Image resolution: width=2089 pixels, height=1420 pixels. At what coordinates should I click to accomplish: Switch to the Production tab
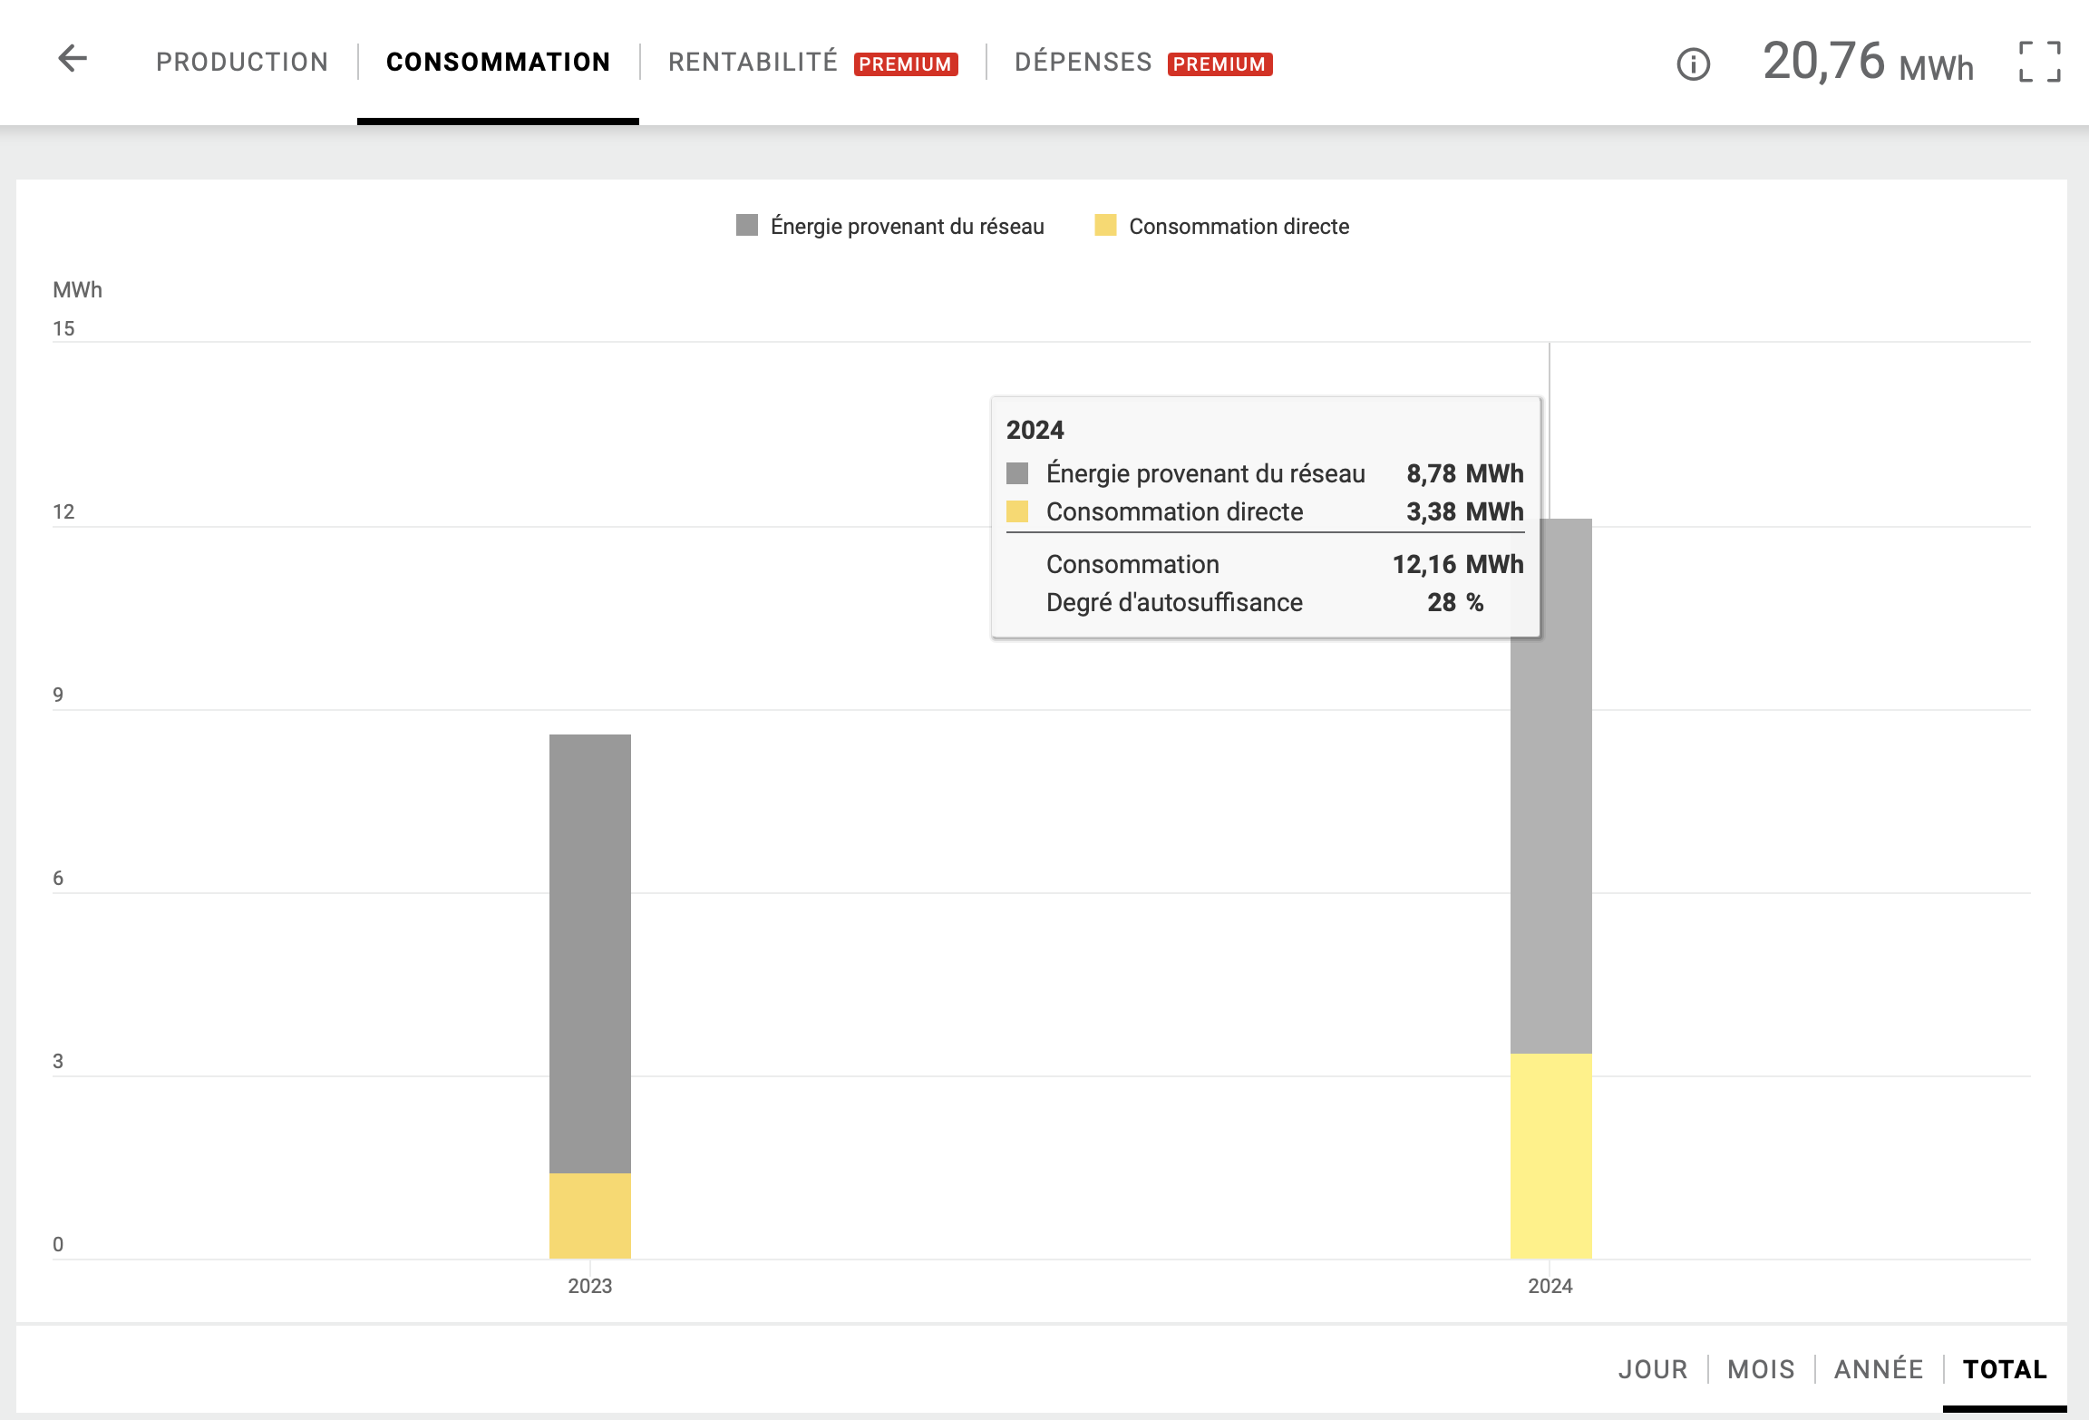(242, 63)
